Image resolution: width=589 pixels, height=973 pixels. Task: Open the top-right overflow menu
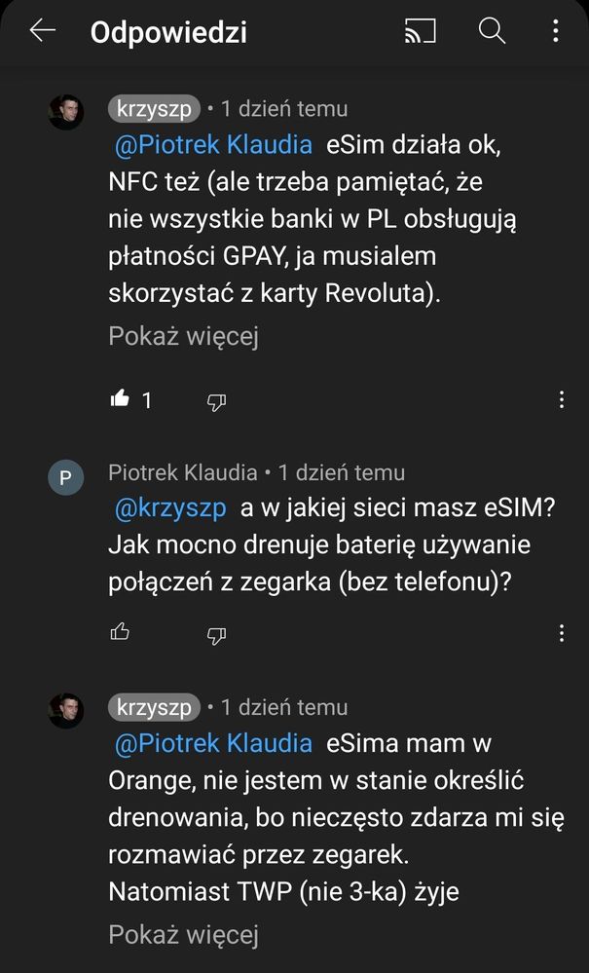[556, 30]
